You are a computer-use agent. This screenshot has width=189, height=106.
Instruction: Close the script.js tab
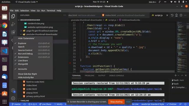[x=167, y=15]
